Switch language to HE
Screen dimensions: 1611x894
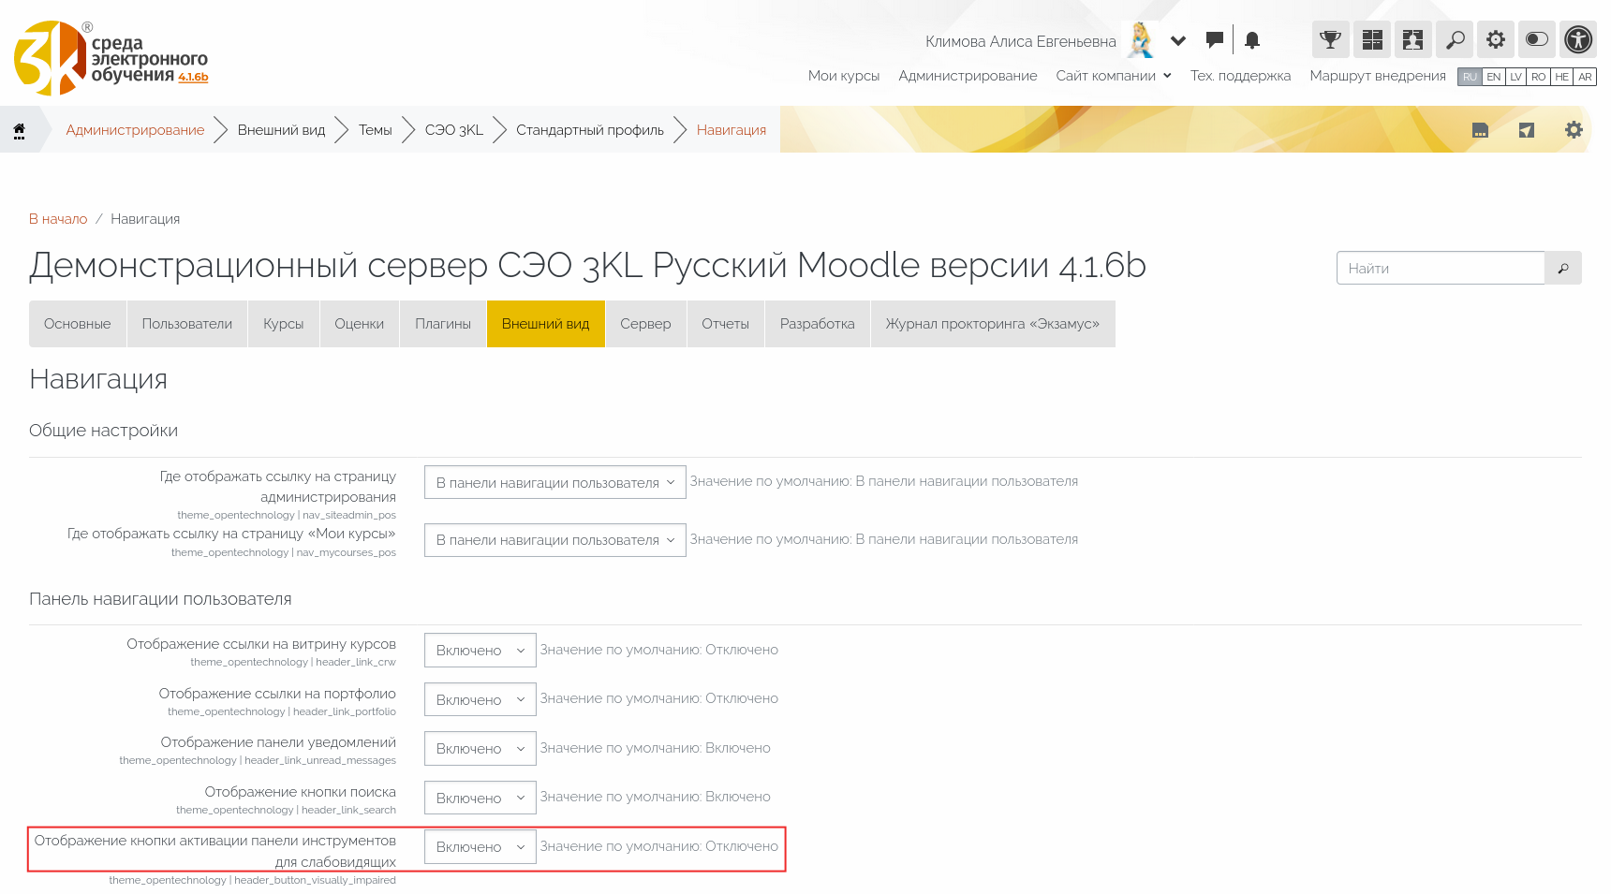(1561, 77)
